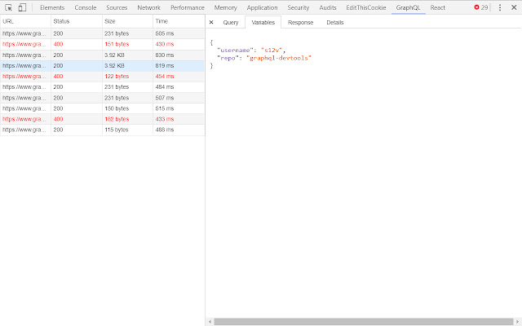This screenshot has height=326, width=522.
Task: Open the Console panel
Action: [86, 7]
